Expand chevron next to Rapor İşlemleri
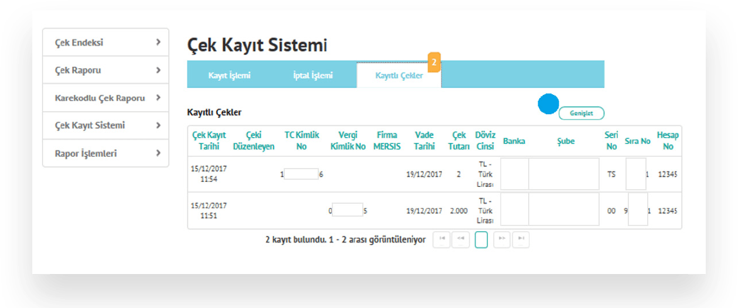The height and width of the screenshot is (308, 738). (158, 153)
